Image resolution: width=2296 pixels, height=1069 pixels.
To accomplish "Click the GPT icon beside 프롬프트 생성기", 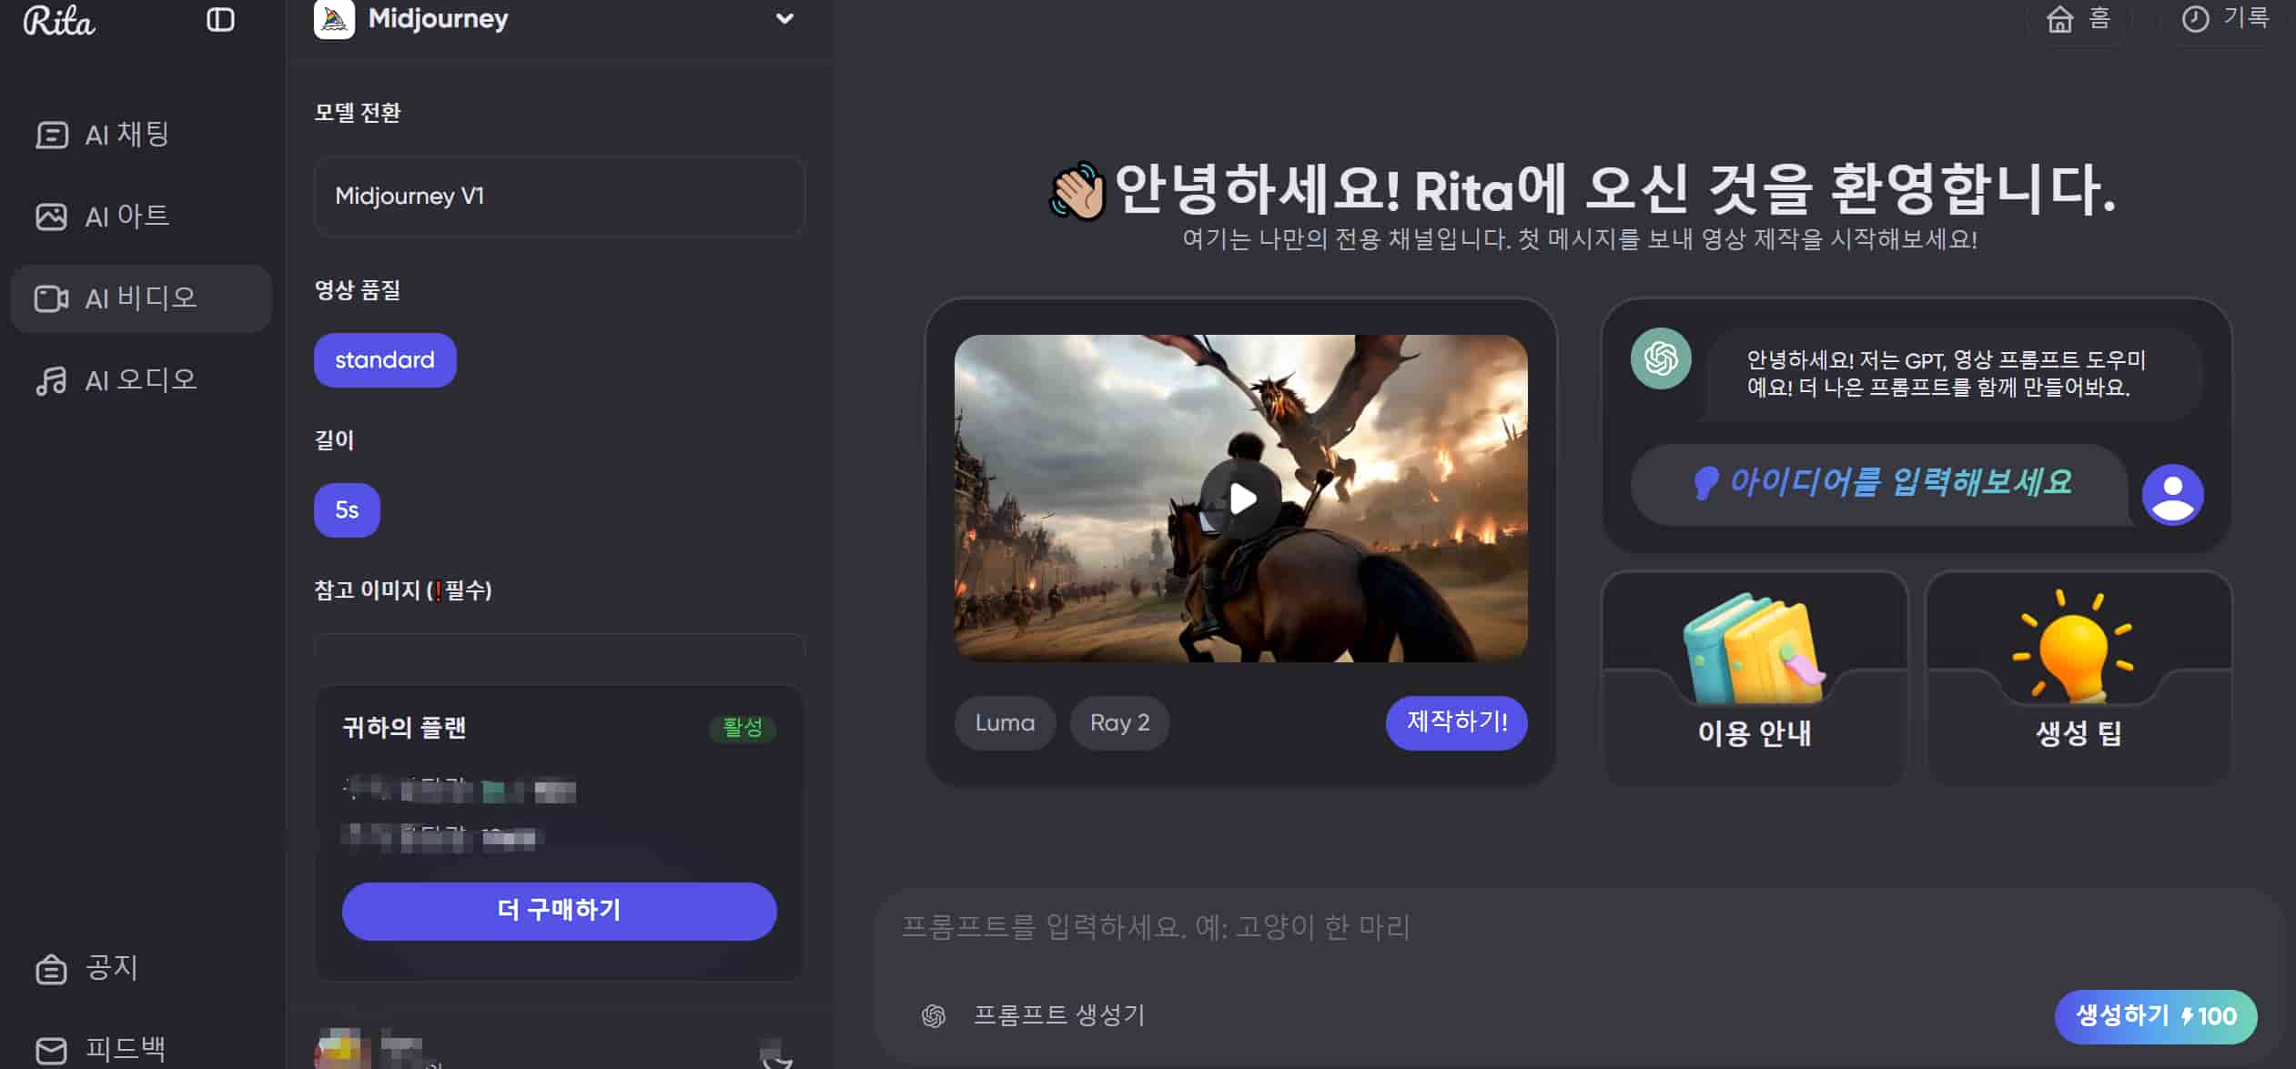I will click(x=931, y=1016).
